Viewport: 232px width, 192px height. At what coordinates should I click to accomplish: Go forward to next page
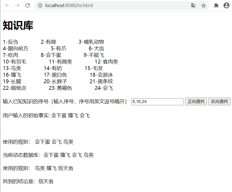(x=18, y=6)
